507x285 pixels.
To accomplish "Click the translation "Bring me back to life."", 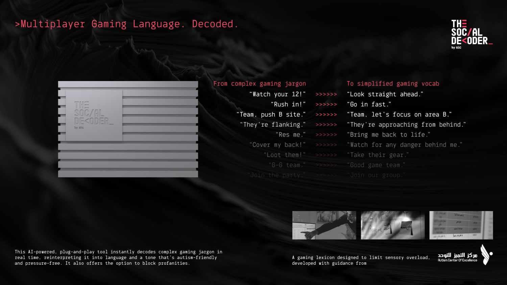I will [x=389, y=135].
